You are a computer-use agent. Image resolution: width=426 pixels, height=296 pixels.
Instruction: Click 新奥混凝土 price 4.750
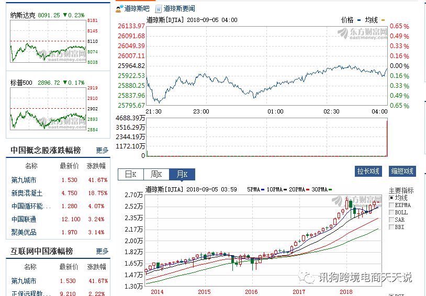coord(69,193)
